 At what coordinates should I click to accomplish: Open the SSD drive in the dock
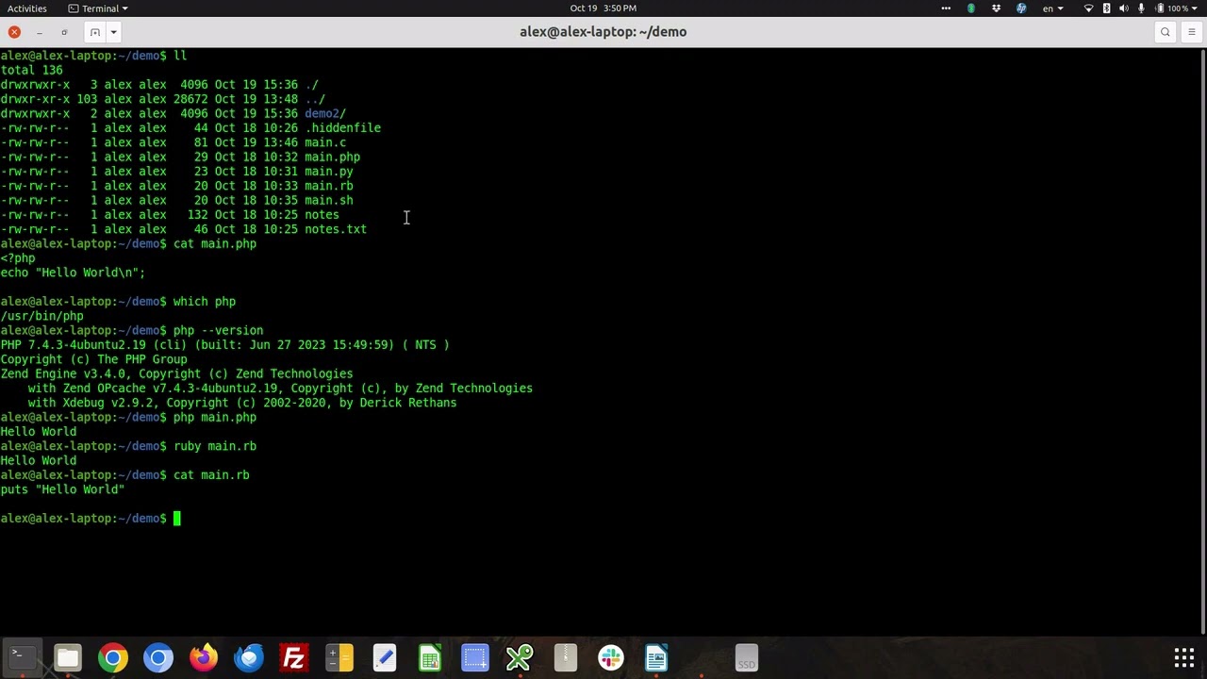coord(747,657)
